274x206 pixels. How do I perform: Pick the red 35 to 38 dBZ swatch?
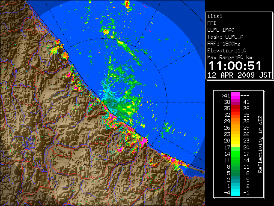tap(235, 109)
